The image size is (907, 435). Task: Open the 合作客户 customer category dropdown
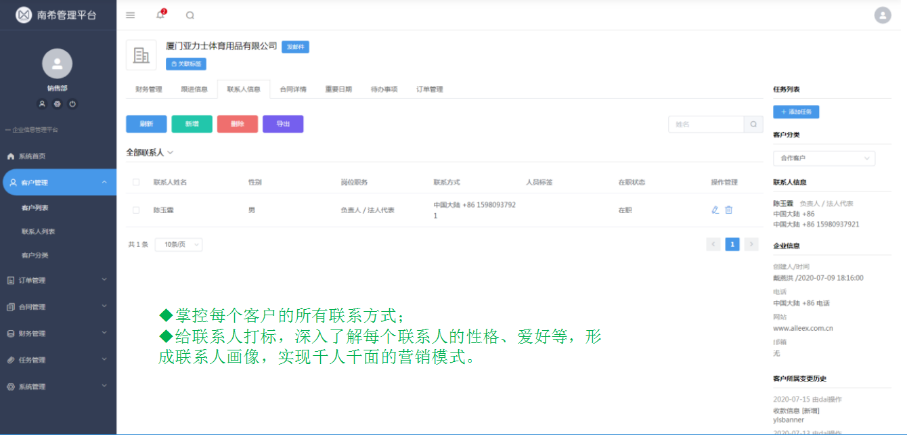click(824, 158)
